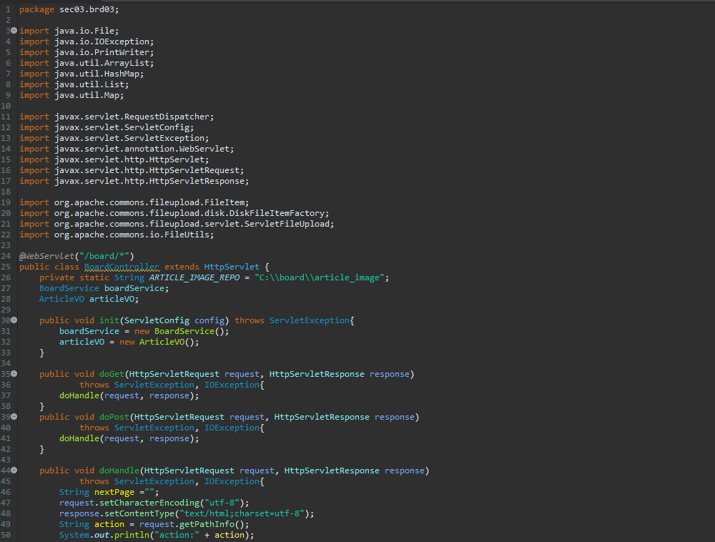
Task: Click the underlined BoardController class name
Action: click(x=122, y=267)
